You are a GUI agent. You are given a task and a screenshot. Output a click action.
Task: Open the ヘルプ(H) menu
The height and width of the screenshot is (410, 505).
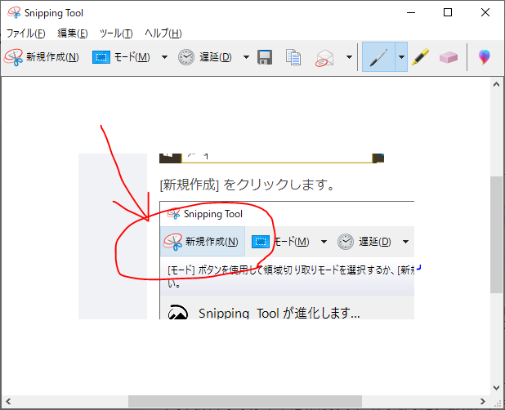pos(163,33)
